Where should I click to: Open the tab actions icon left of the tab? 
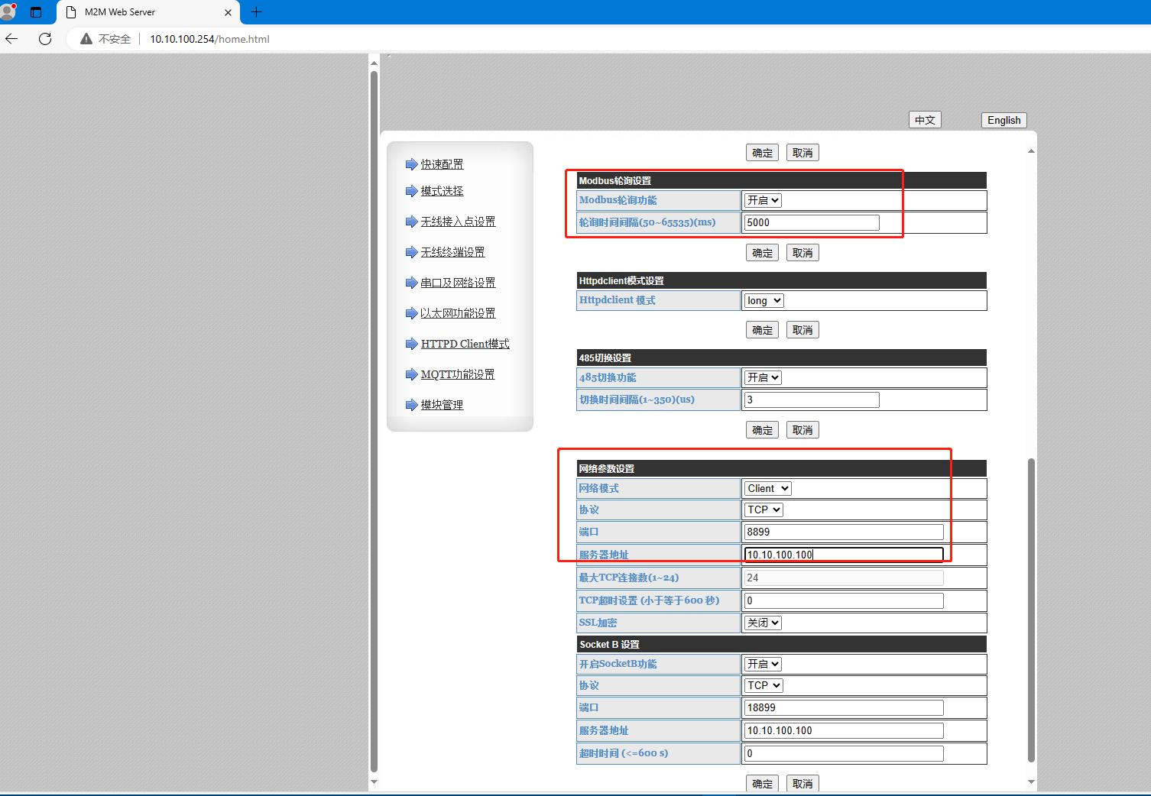click(36, 12)
